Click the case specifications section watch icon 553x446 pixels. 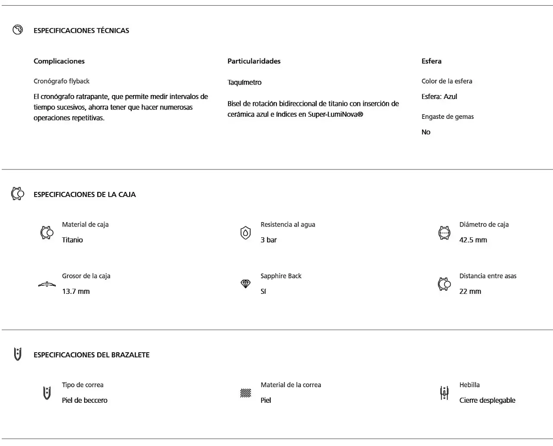click(18, 194)
